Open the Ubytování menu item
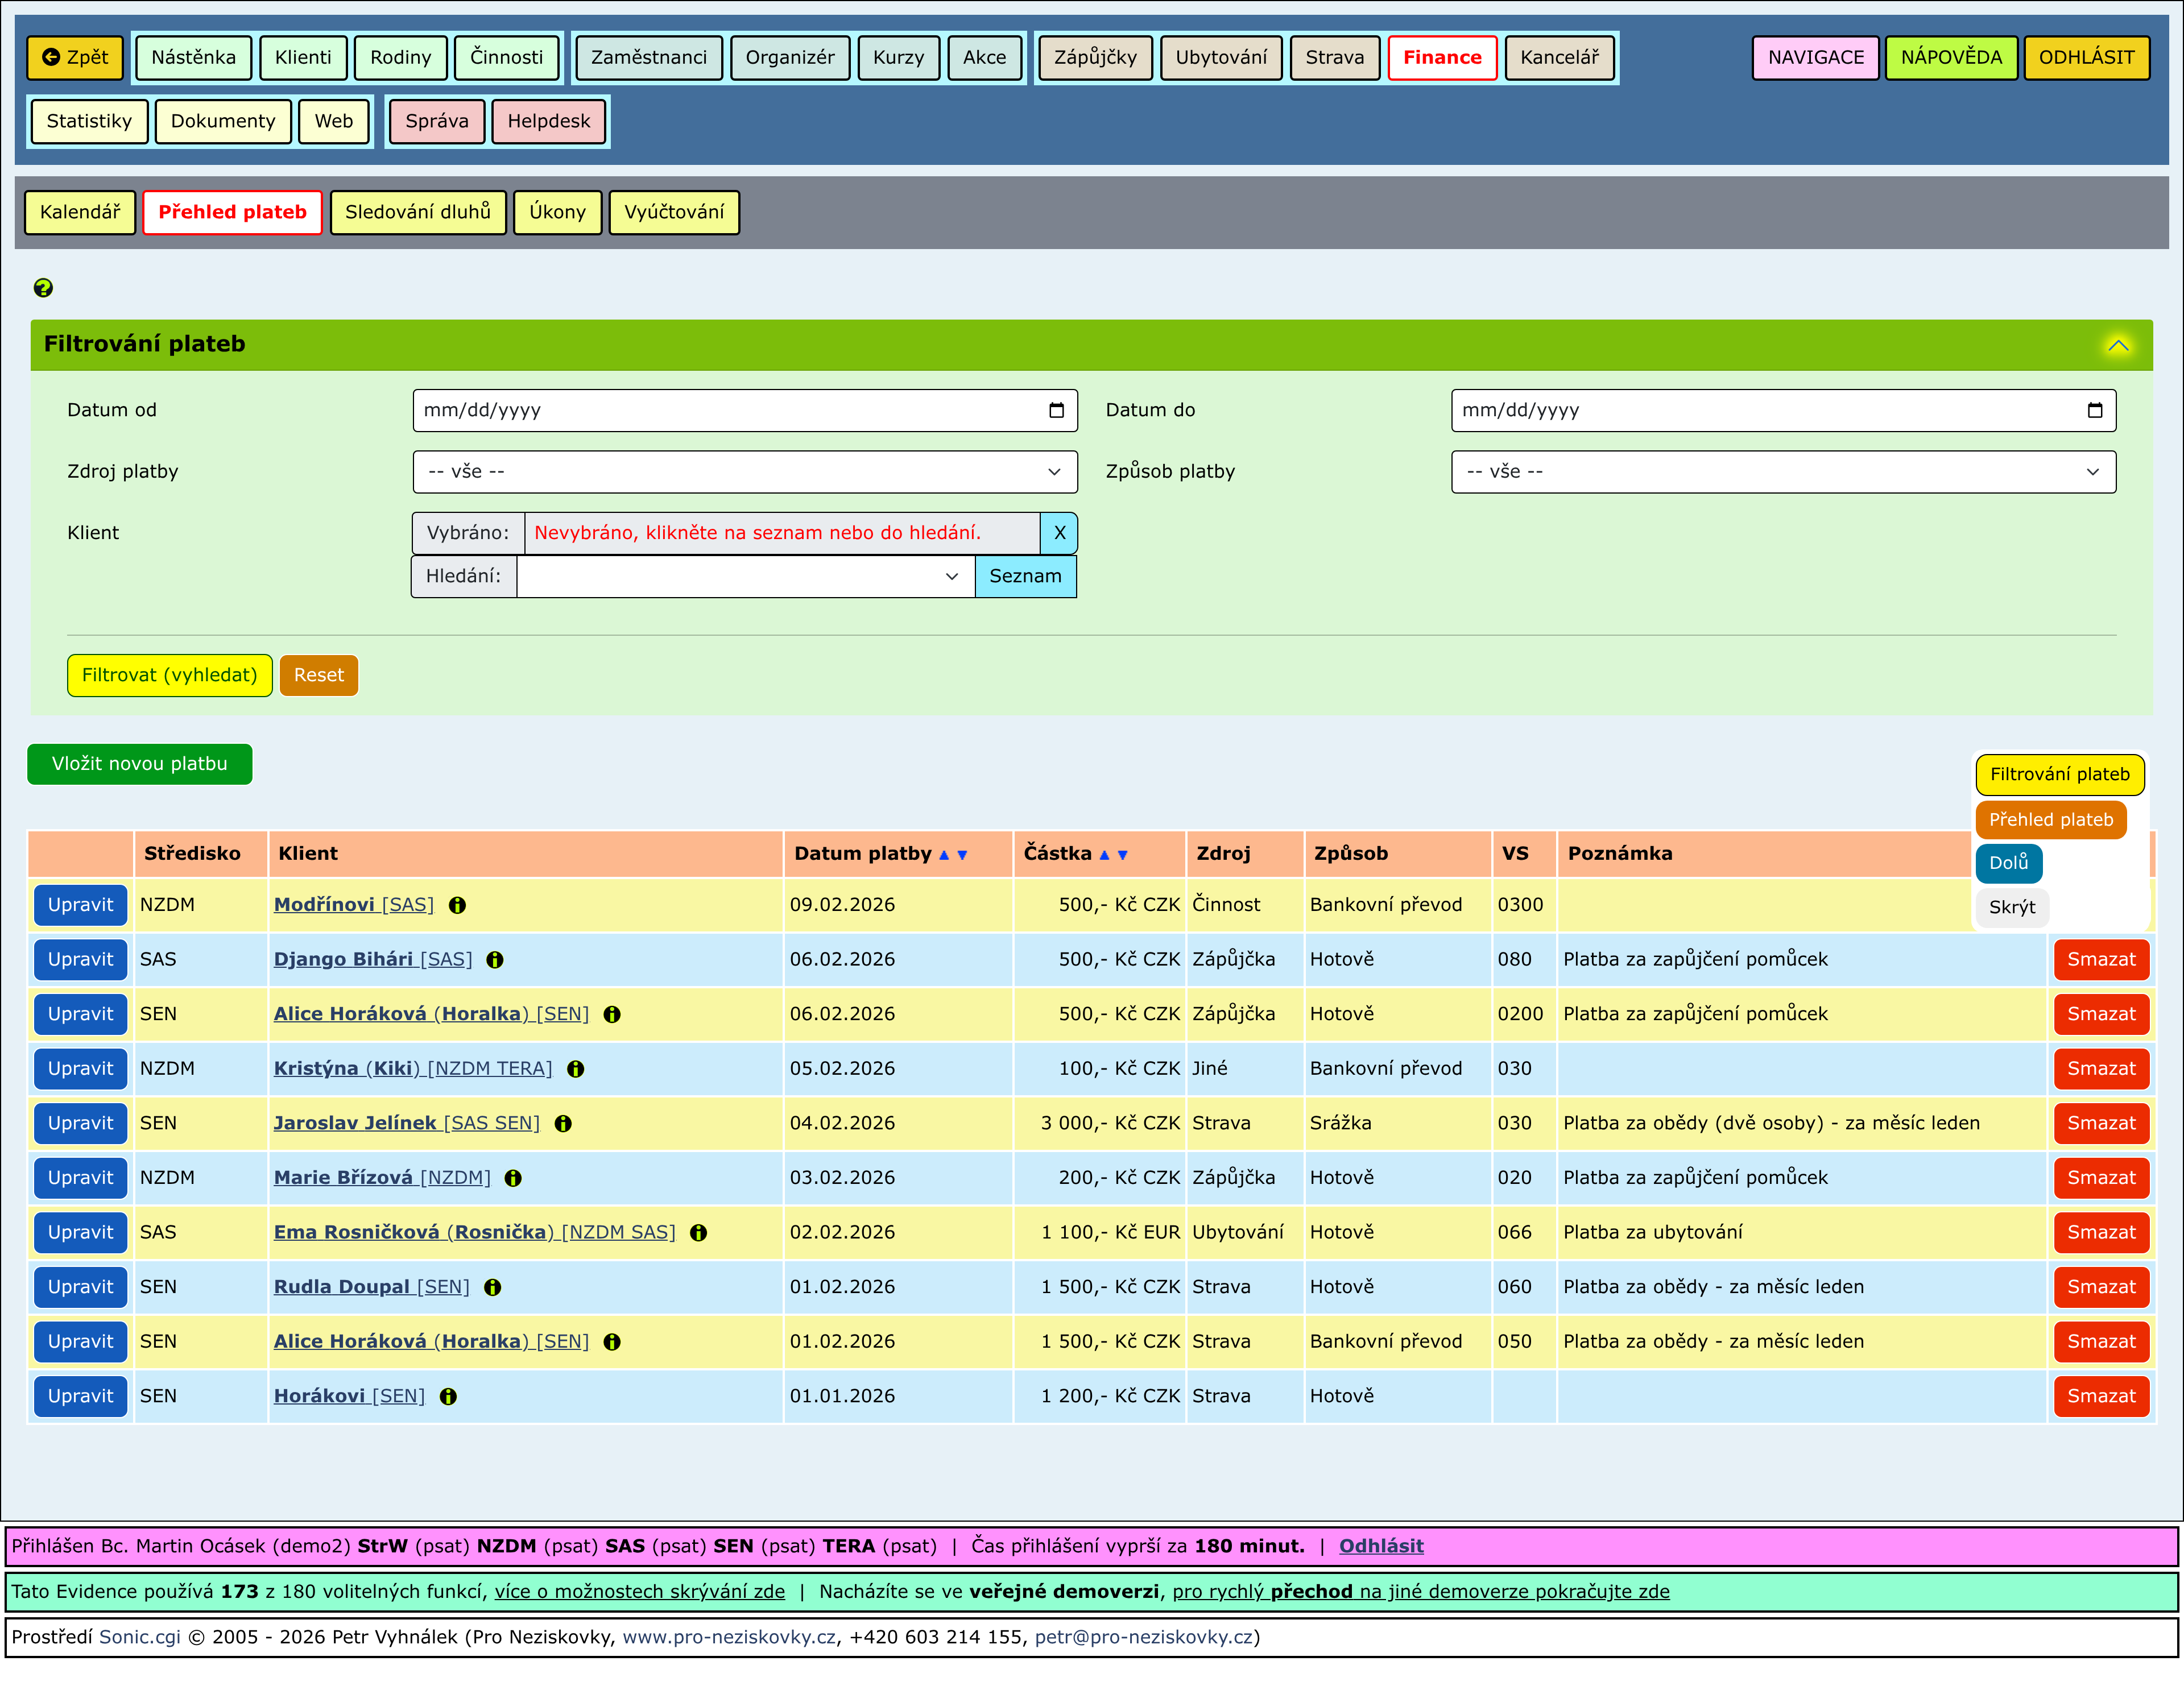Viewport: 2184px width, 1690px height. 1220,57
